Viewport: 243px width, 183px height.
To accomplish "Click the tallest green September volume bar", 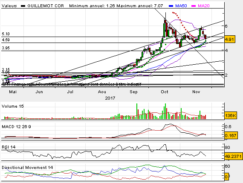I will (x=137, y=111).
